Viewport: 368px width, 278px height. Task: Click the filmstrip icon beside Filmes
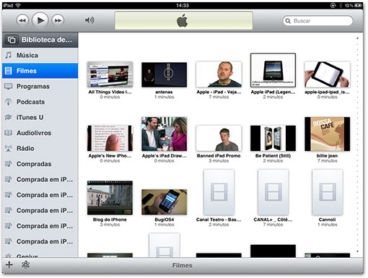point(9,71)
